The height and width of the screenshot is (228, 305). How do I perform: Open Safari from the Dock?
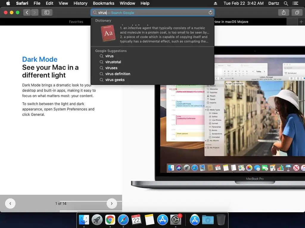123,220
